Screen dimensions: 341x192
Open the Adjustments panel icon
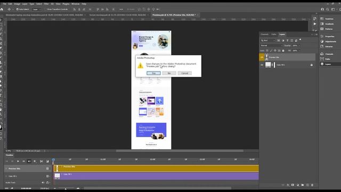click(x=322, y=42)
